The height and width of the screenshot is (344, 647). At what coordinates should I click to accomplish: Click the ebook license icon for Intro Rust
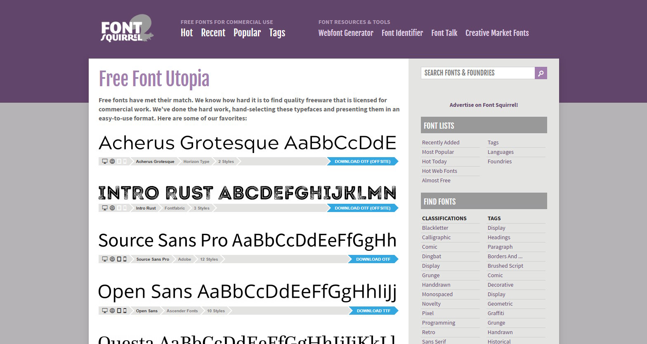[x=119, y=208]
